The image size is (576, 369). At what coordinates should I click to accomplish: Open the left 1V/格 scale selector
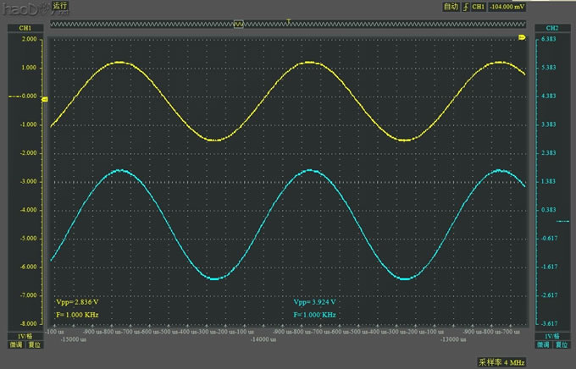(x=24, y=335)
